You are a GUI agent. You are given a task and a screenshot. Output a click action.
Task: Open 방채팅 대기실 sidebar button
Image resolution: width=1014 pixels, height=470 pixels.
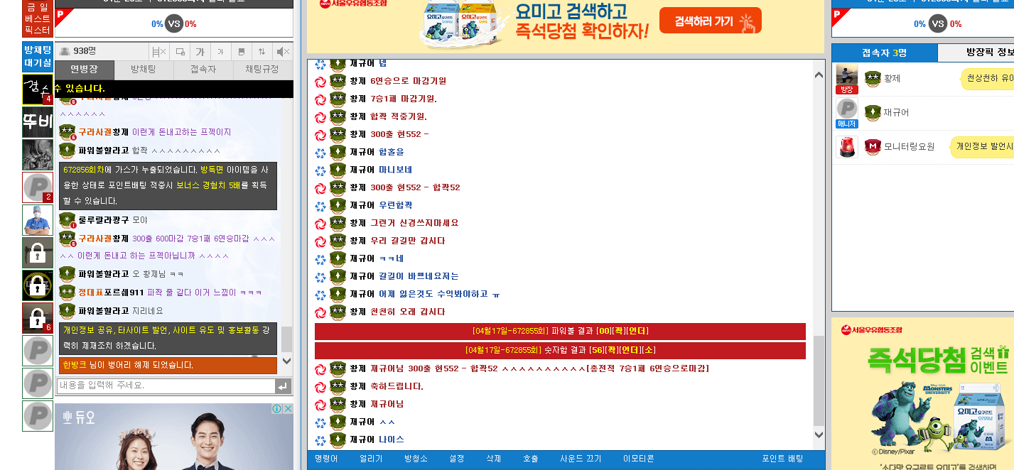pyautogui.click(x=38, y=56)
